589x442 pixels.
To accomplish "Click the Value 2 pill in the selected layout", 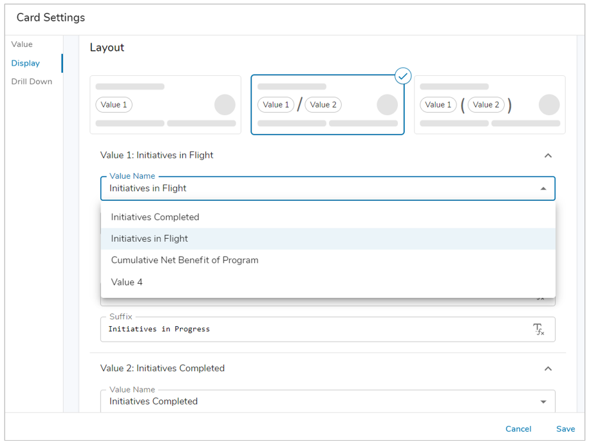I will 323,104.
